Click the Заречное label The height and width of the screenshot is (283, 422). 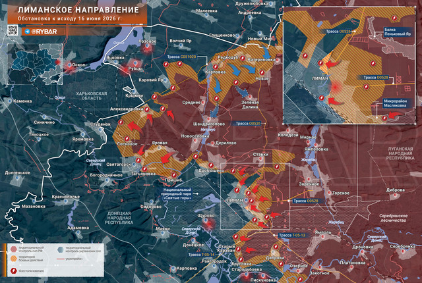[x=309, y=184]
